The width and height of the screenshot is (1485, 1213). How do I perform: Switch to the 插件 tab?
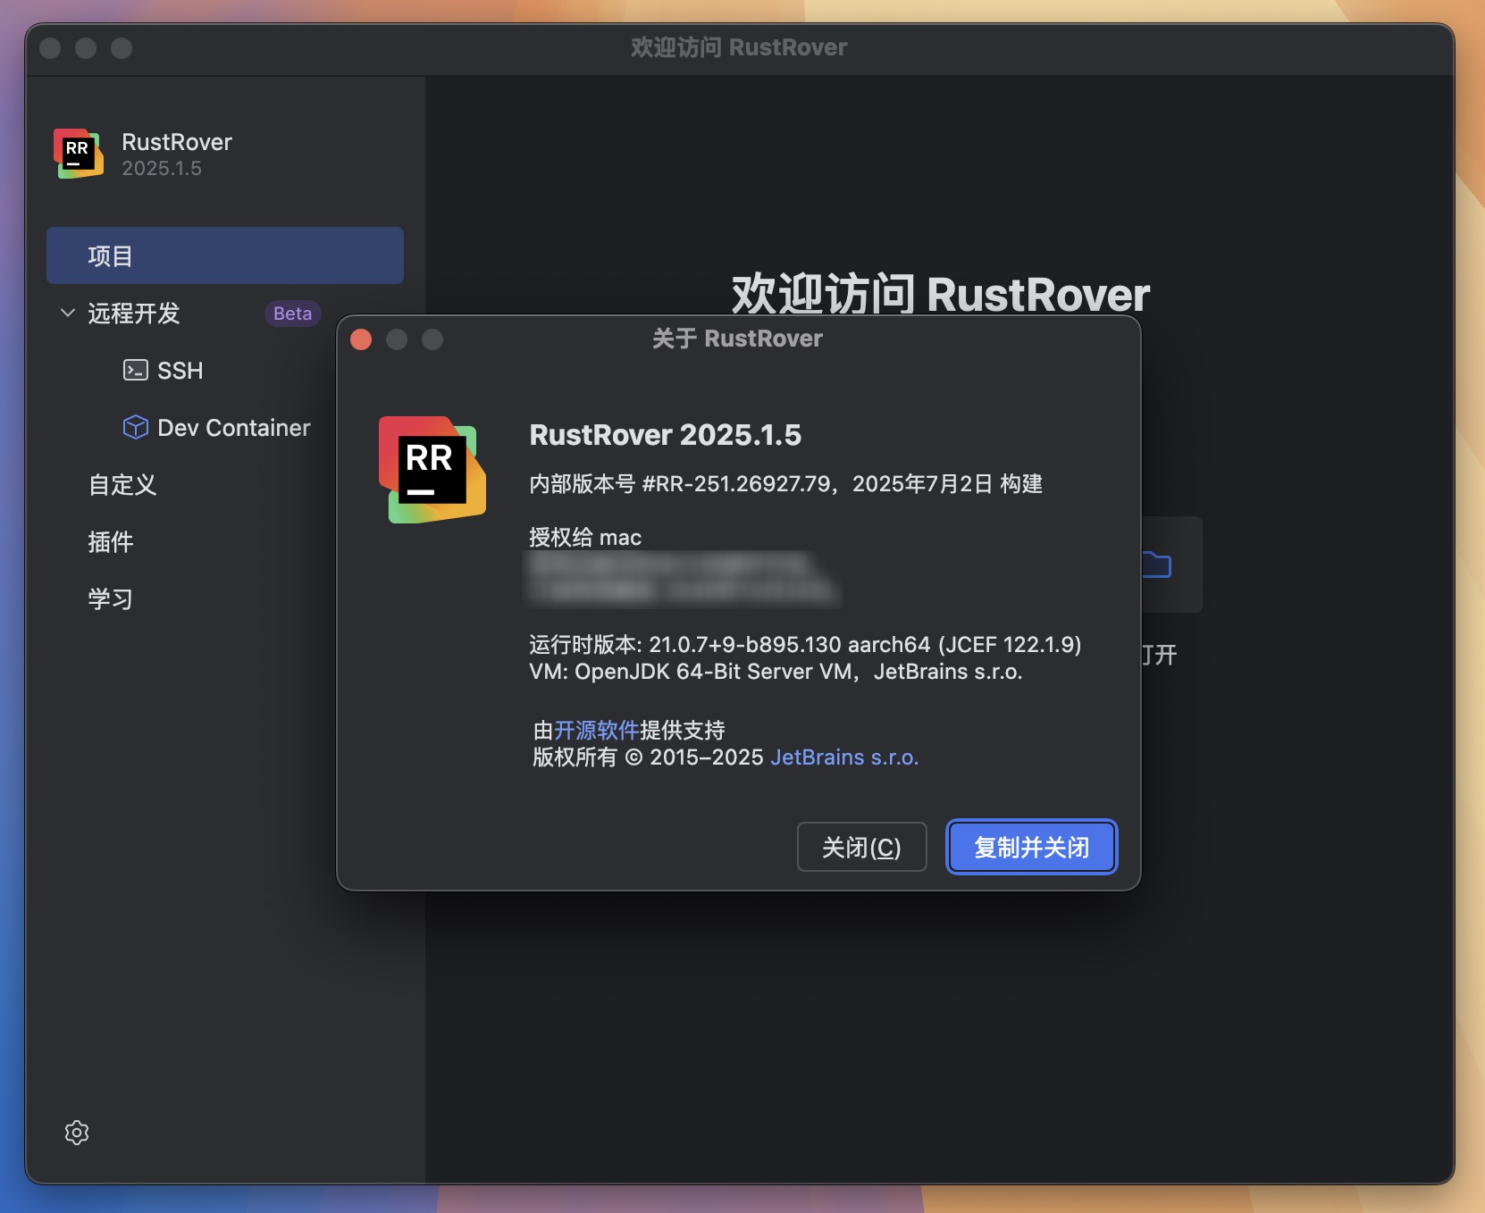click(111, 542)
